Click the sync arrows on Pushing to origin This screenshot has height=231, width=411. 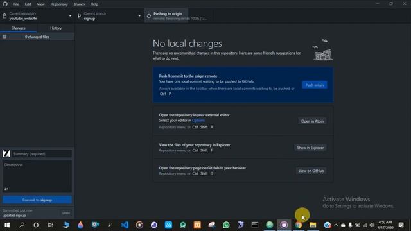149,16
